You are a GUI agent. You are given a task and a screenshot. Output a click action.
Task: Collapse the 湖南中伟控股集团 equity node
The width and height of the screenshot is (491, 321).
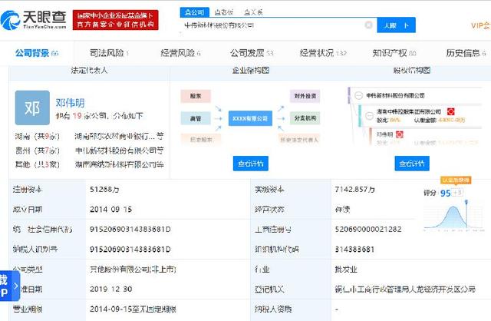point(370,116)
